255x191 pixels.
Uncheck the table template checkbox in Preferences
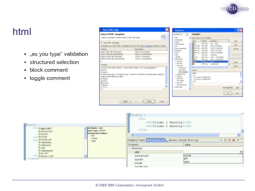(193, 62)
